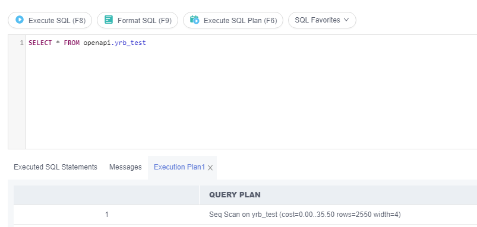Viewport: 477px width, 227px height.
Task: Select the Execution Plan1 tab
Action: pyautogui.click(x=179, y=167)
